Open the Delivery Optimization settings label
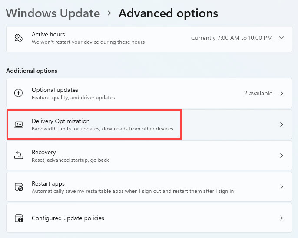This screenshot has width=298, height=238. [x=60, y=121]
